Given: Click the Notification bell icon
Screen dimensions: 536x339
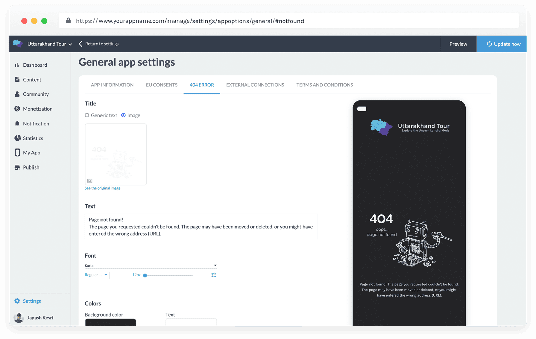Looking at the screenshot, I should click(x=17, y=124).
